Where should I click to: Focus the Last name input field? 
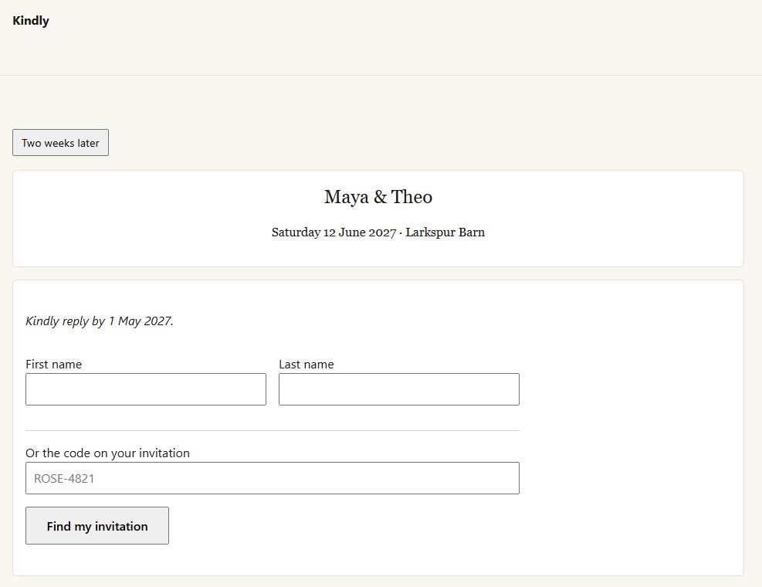[x=399, y=389]
